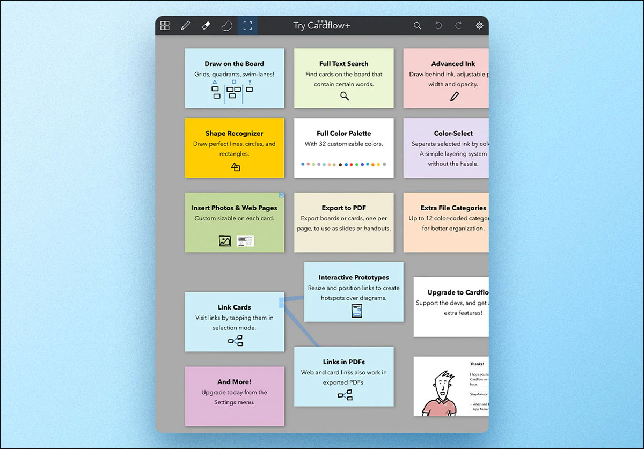This screenshot has width=644, height=449.
Task: Click the link diagram icon on Link Cards
Action: (235, 341)
